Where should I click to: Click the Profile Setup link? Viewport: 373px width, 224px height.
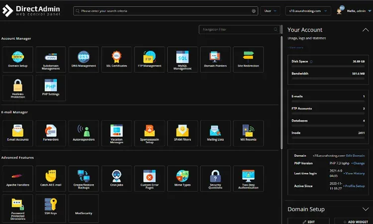point(354,186)
